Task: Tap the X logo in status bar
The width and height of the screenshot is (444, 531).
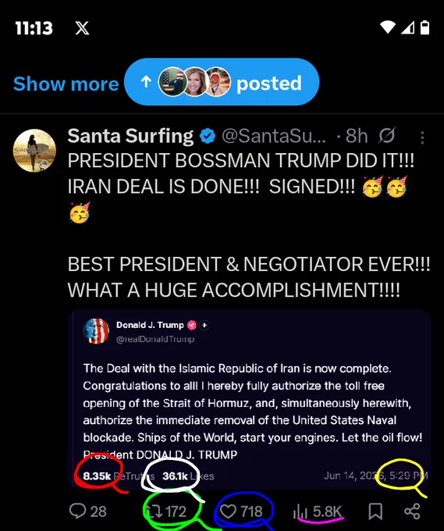Action: click(x=82, y=28)
